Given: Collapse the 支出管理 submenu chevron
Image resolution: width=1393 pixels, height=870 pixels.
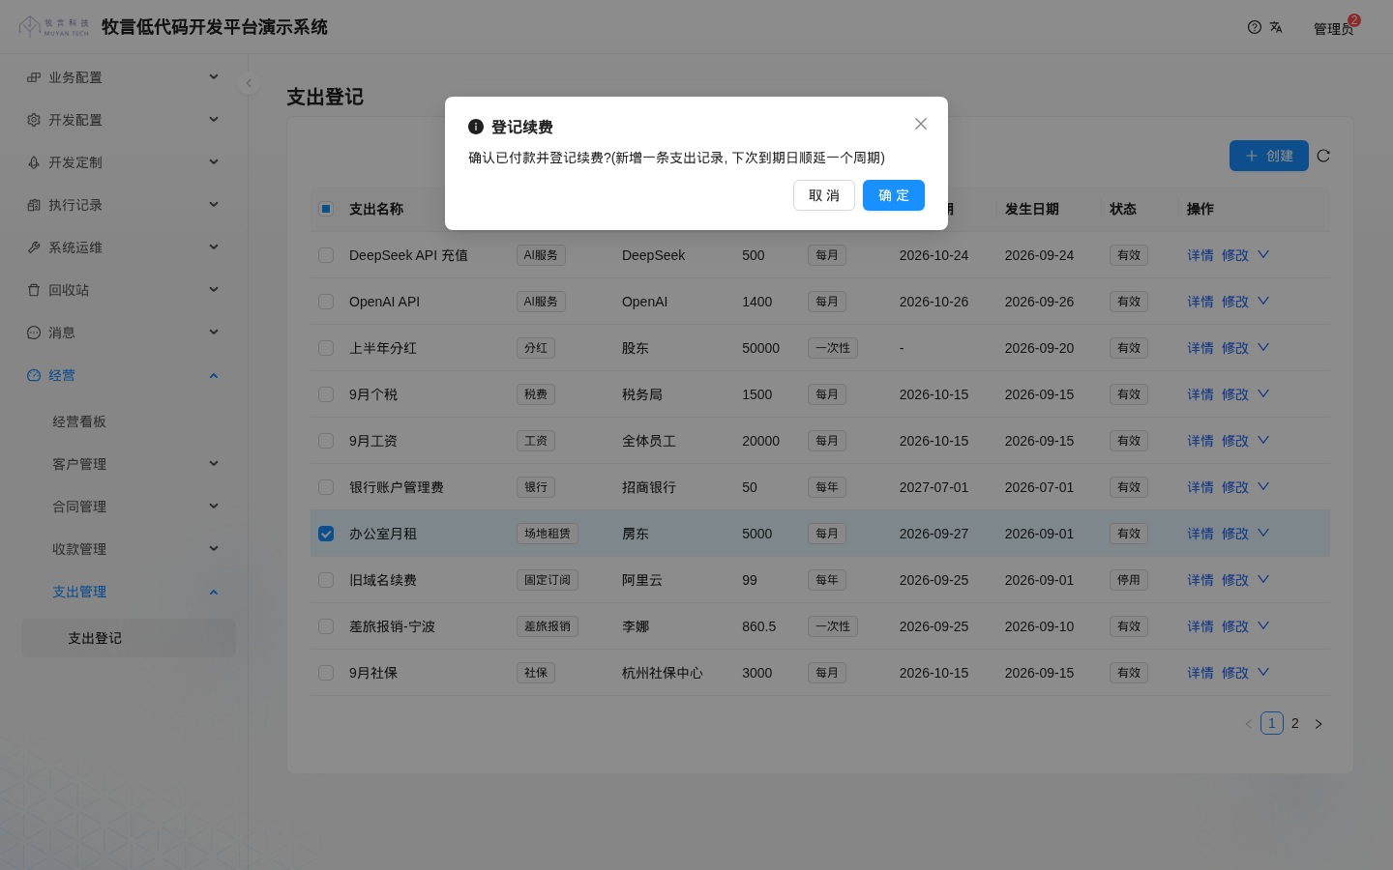Looking at the screenshot, I should [214, 592].
